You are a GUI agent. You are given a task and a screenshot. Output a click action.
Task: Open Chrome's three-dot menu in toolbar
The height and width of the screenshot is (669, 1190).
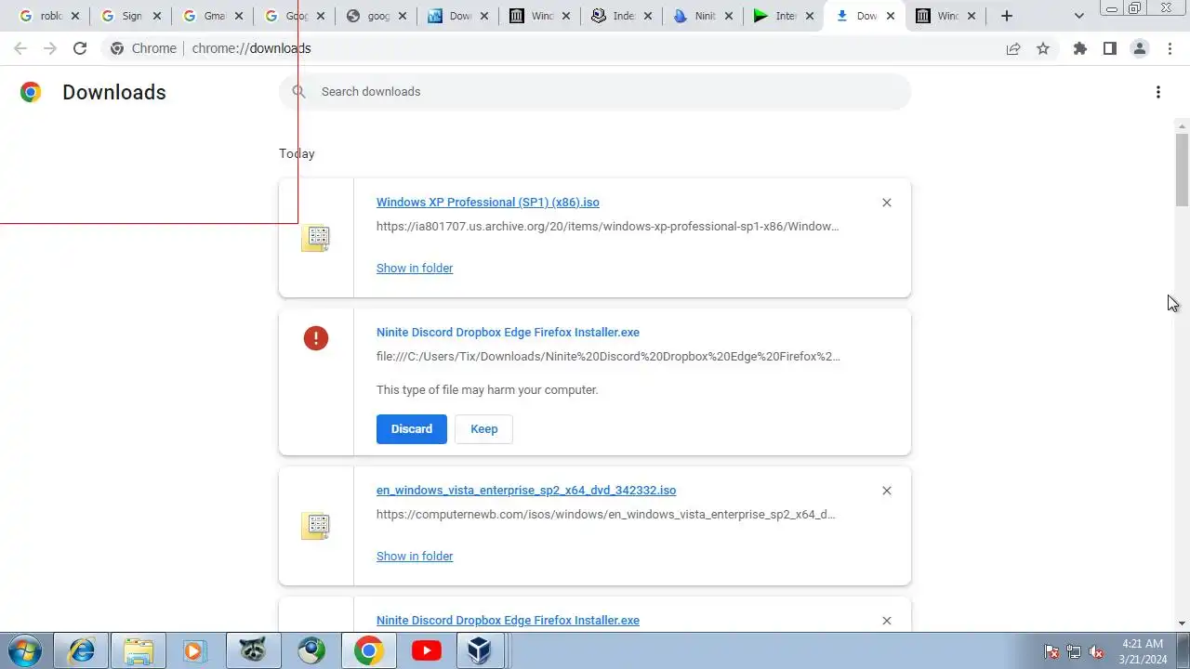click(1170, 48)
